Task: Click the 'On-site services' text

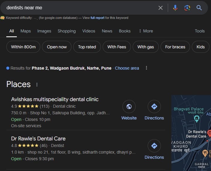Action: (x=26, y=126)
